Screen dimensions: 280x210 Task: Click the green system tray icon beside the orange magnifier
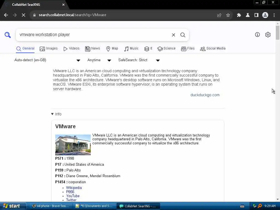pos(255,206)
